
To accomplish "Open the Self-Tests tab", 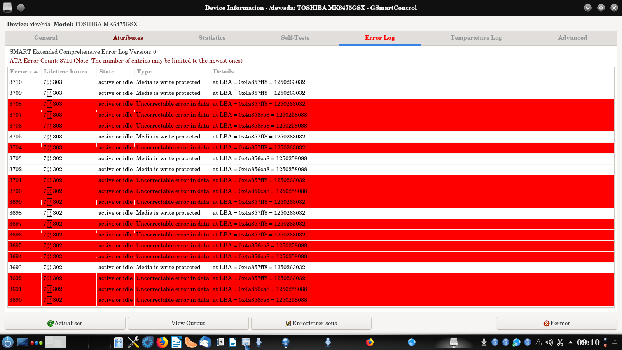I will pos(295,38).
